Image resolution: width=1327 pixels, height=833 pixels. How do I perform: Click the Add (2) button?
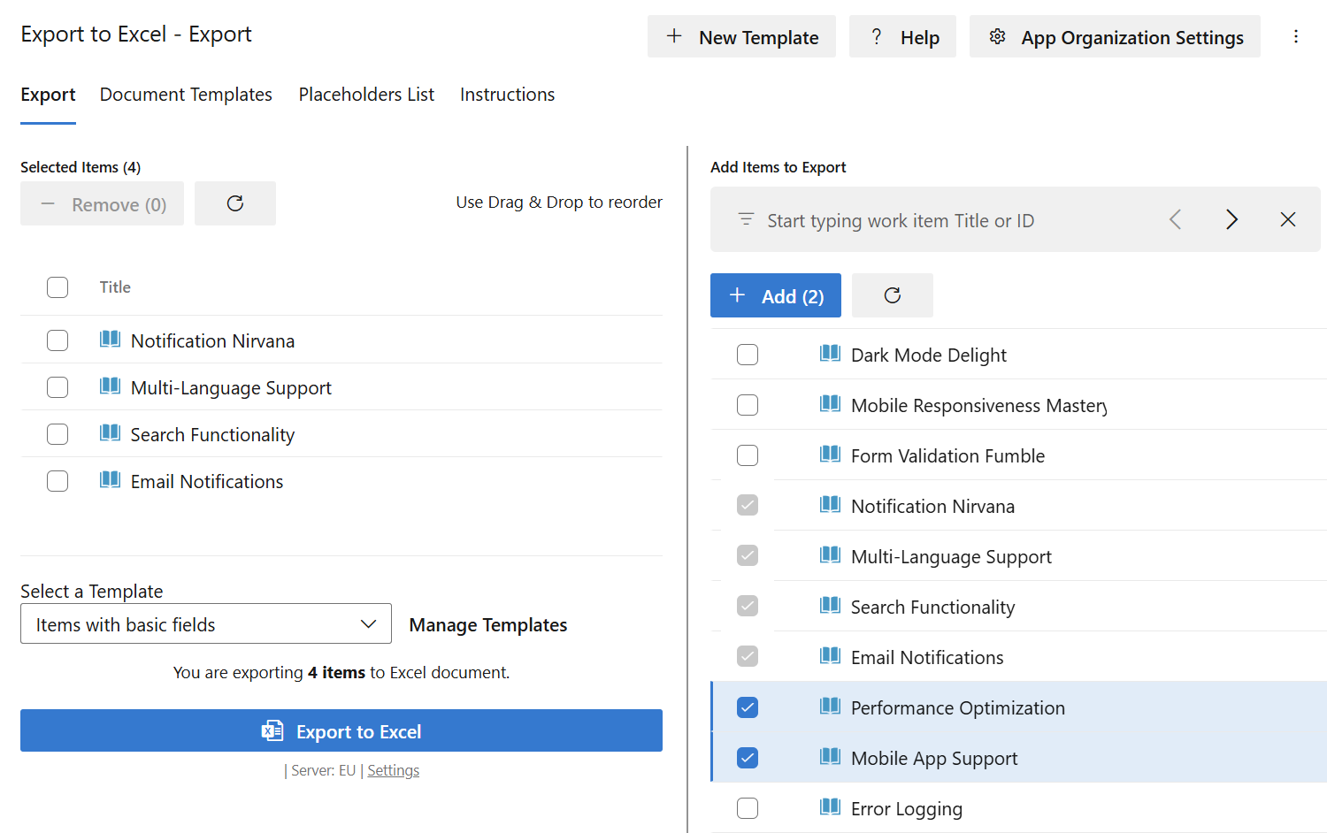point(775,295)
